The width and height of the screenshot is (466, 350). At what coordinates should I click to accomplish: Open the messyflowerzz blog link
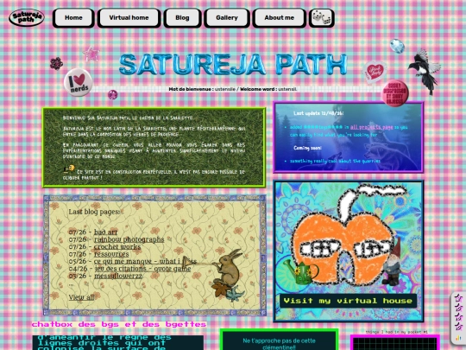[x=118, y=276]
